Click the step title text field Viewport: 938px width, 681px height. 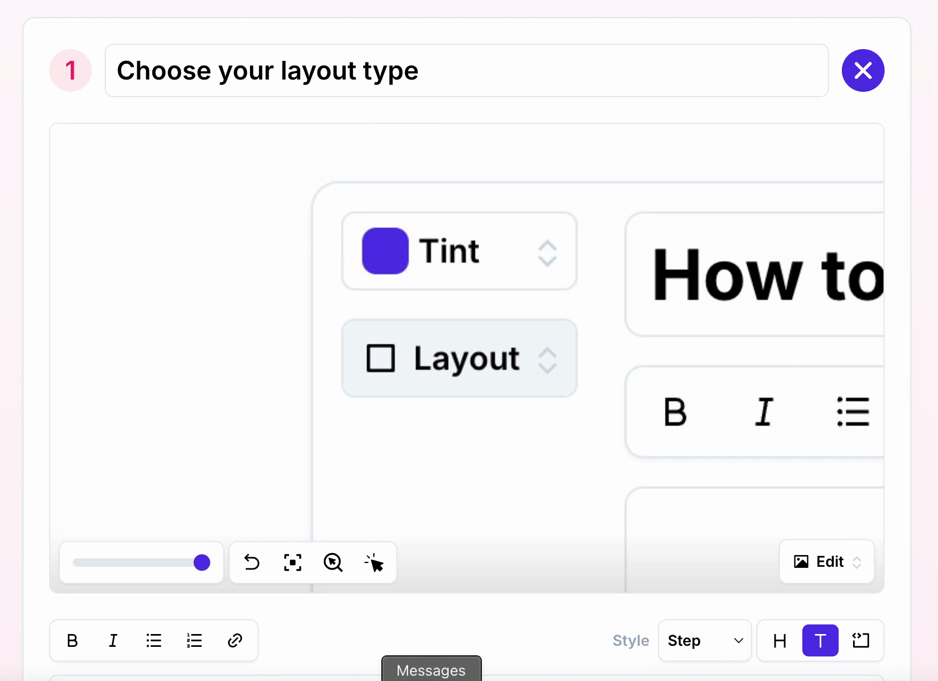pos(466,70)
